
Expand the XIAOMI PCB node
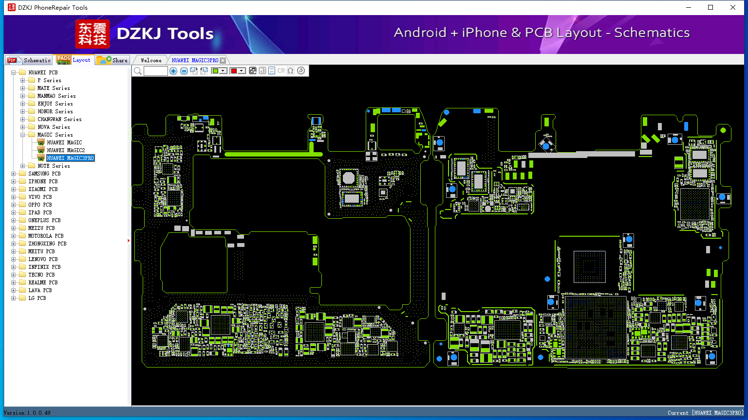tap(14, 189)
